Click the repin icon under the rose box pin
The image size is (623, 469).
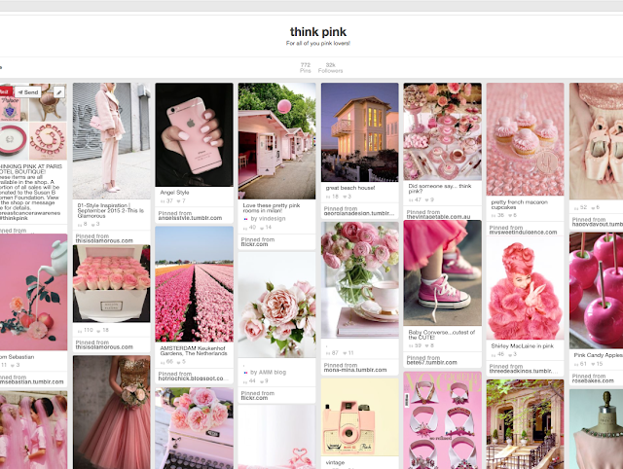coord(80,331)
